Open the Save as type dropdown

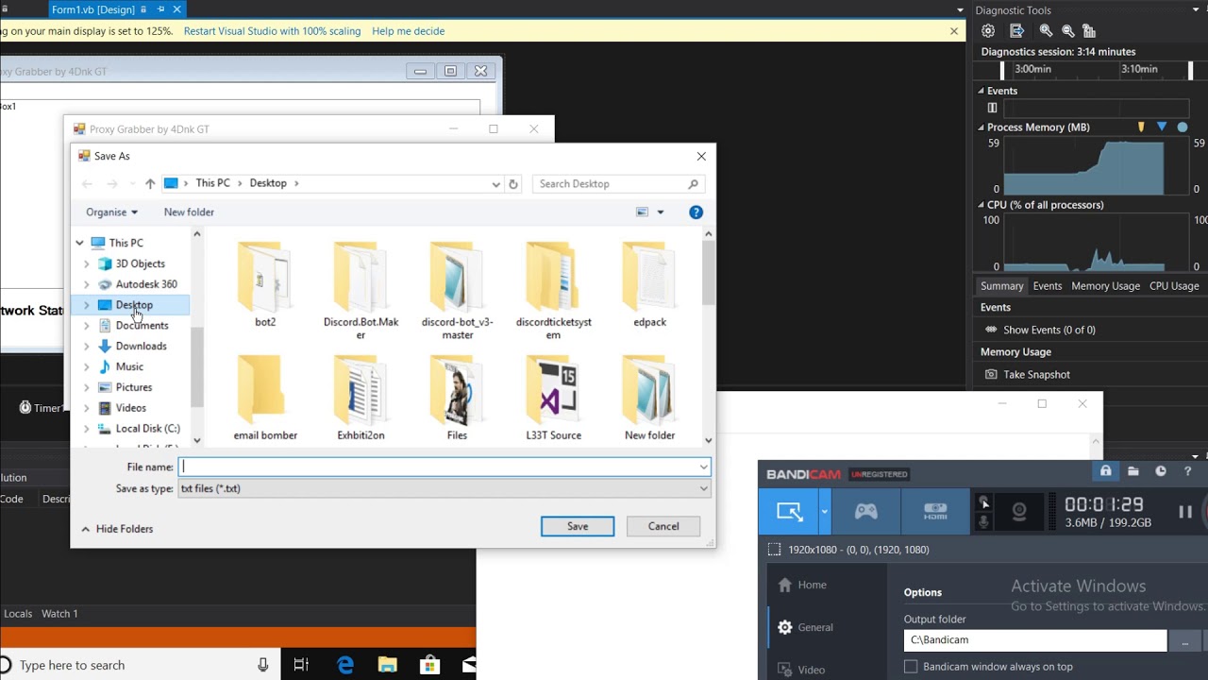click(703, 489)
